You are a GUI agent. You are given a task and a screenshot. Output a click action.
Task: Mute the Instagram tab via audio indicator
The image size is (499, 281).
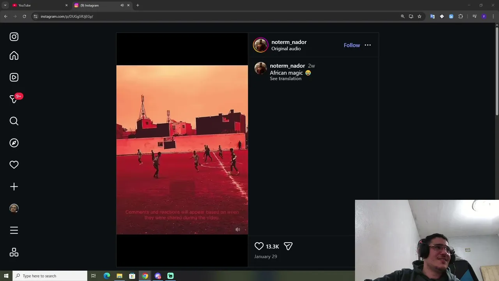pos(122,5)
